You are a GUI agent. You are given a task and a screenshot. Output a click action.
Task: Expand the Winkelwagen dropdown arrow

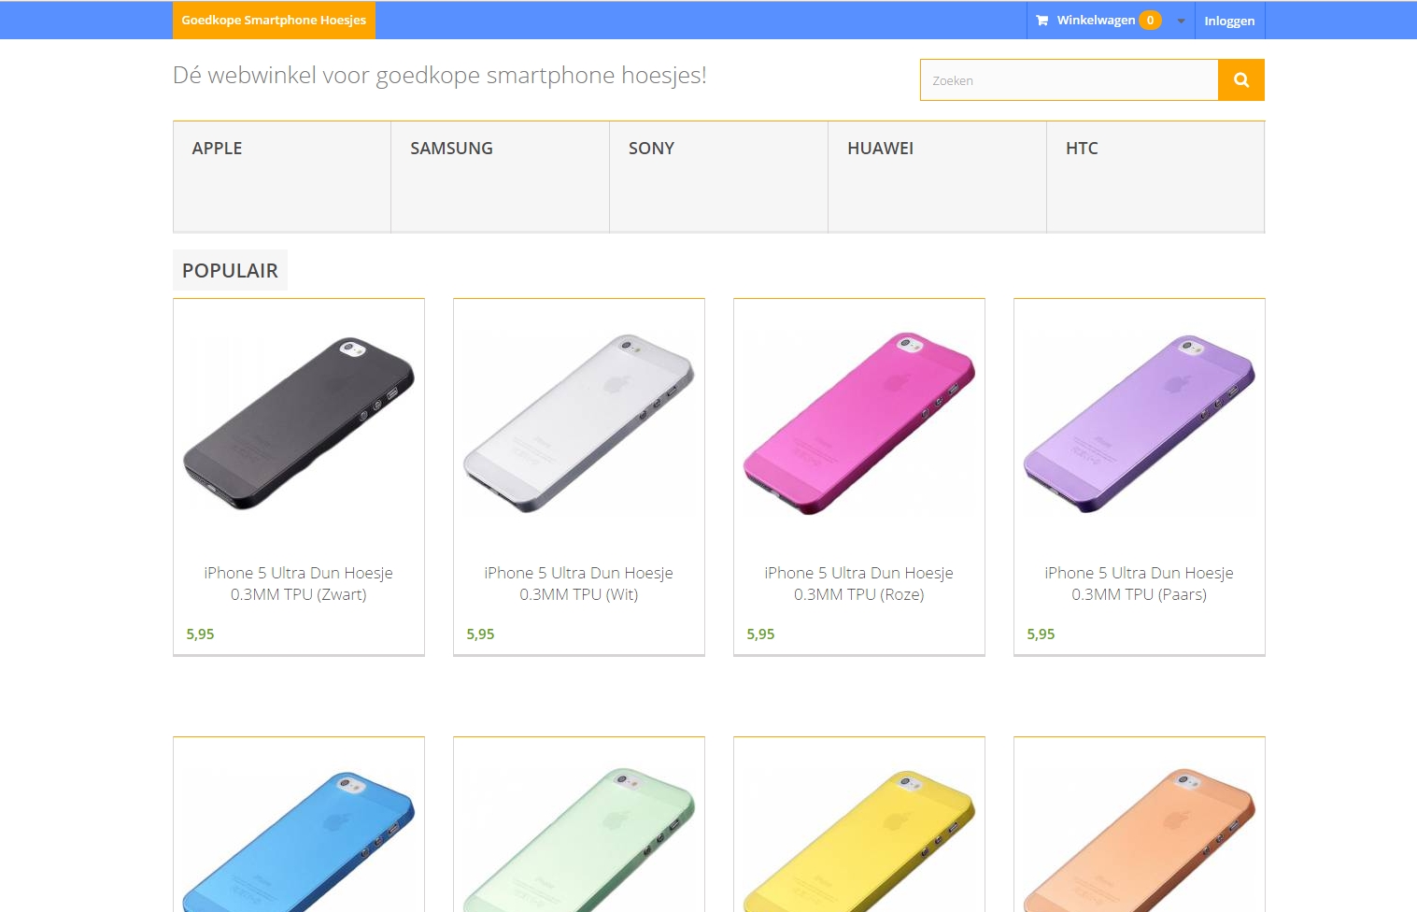click(1181, 21)
